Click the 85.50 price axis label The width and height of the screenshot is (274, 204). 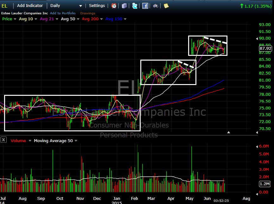tap(265, 59)
